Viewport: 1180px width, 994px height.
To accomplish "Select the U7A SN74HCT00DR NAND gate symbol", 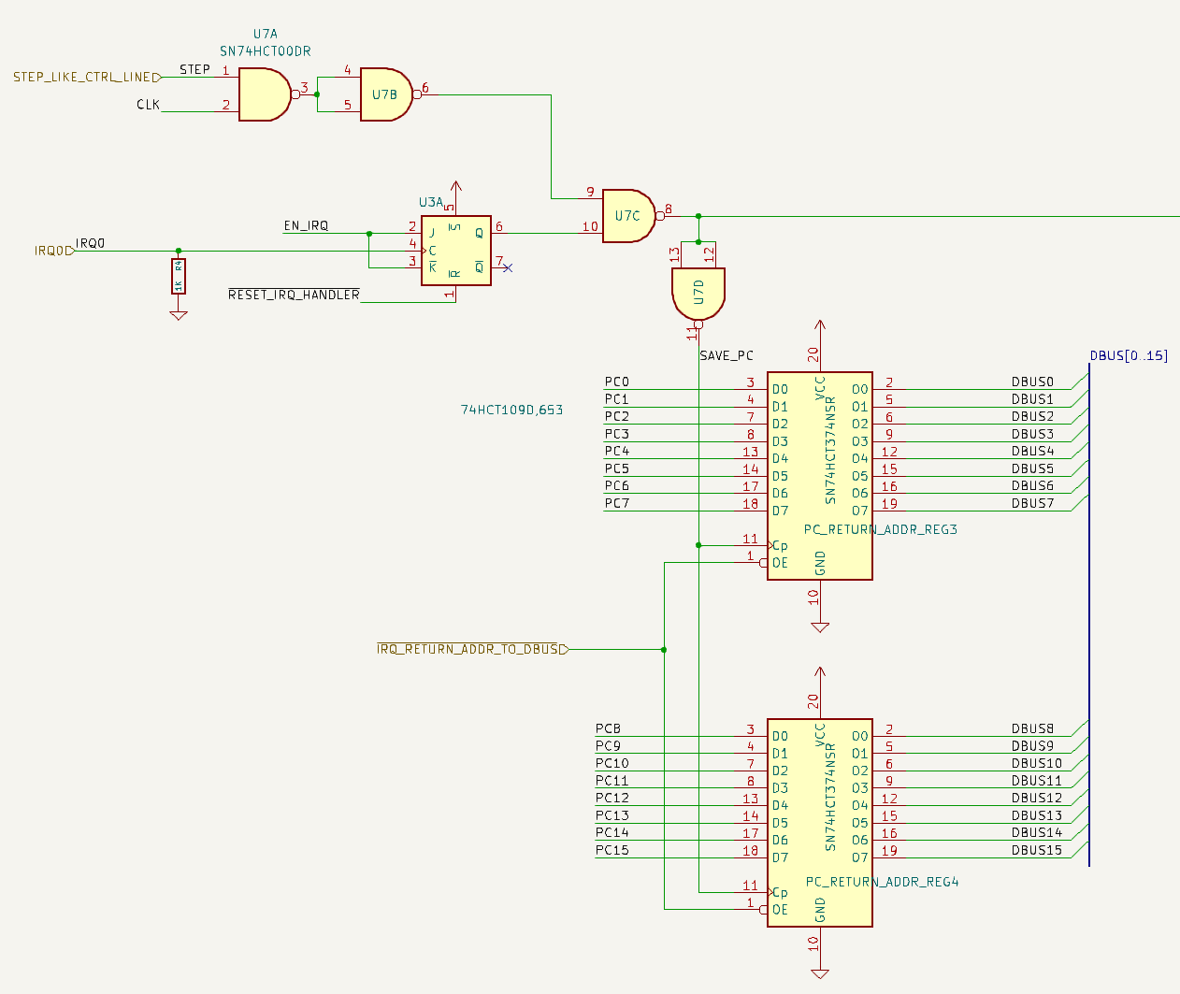I will pyautogui.click(x=266, y=93).
